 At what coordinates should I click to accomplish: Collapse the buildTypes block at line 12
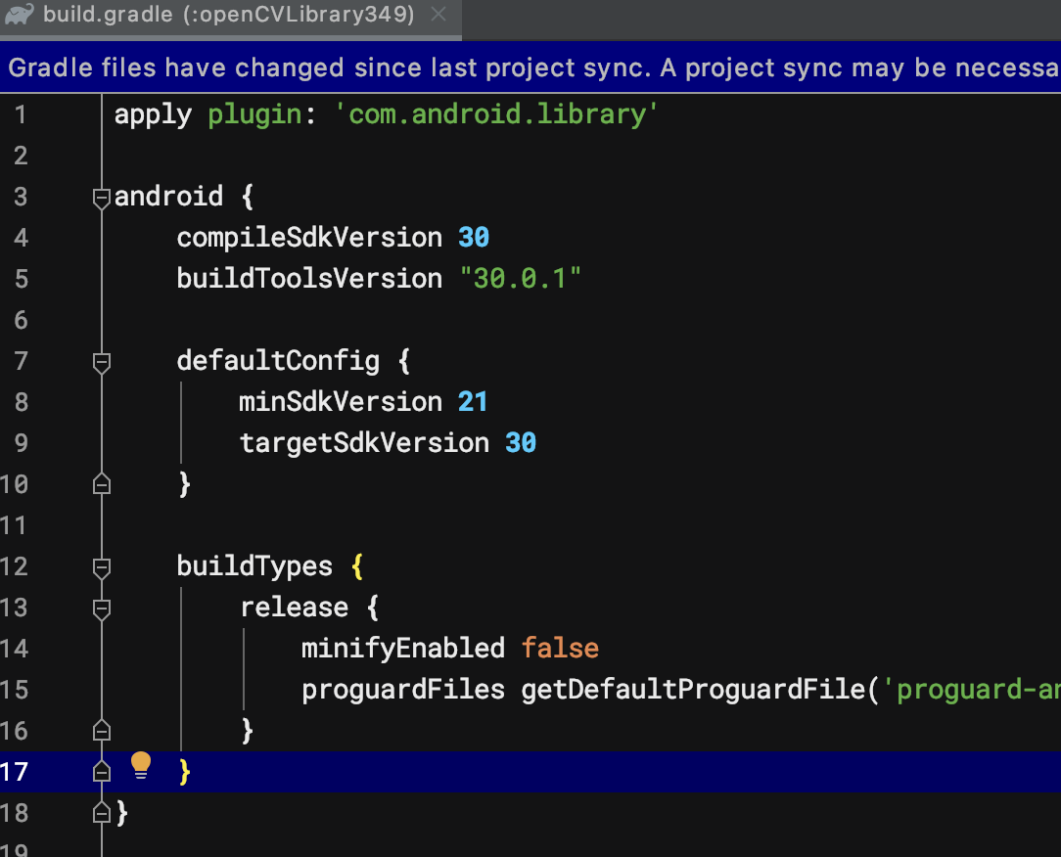[102, 568]
